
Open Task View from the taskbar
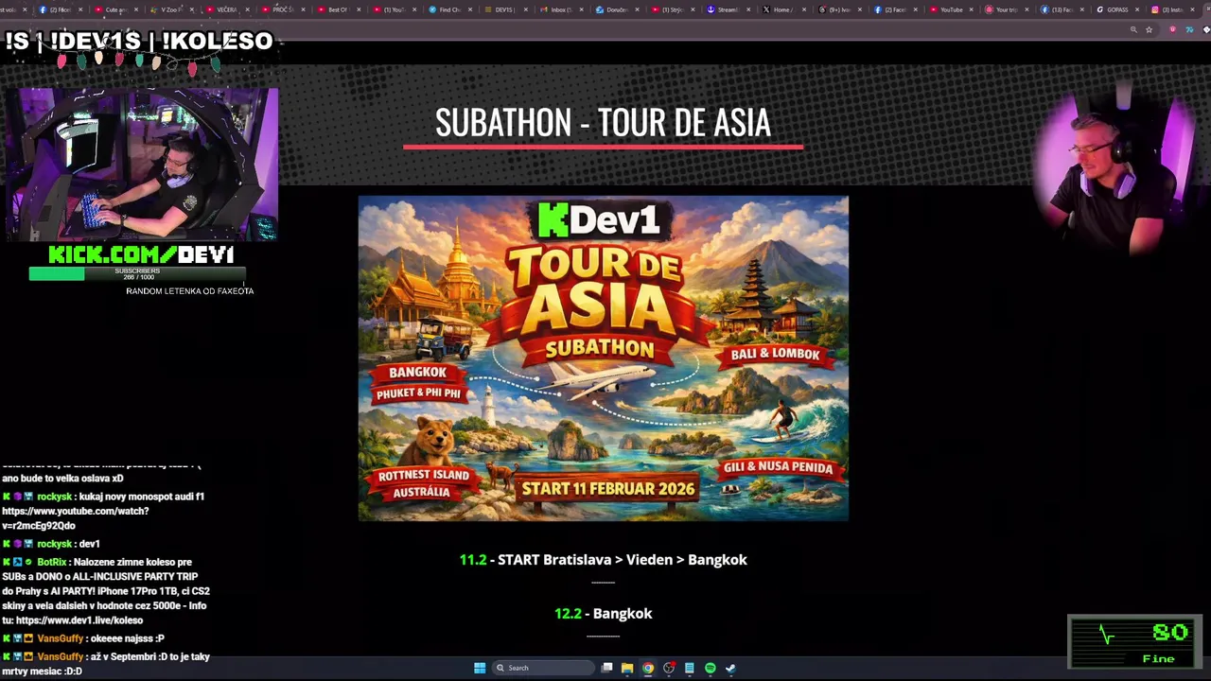click(606, 668)
